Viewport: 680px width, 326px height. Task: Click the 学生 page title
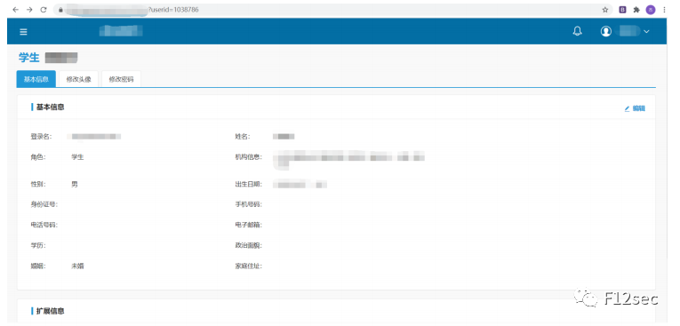click(29, 57)
